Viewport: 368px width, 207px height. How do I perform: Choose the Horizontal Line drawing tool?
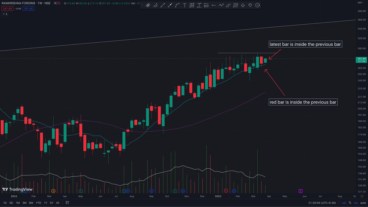[214, 5]
